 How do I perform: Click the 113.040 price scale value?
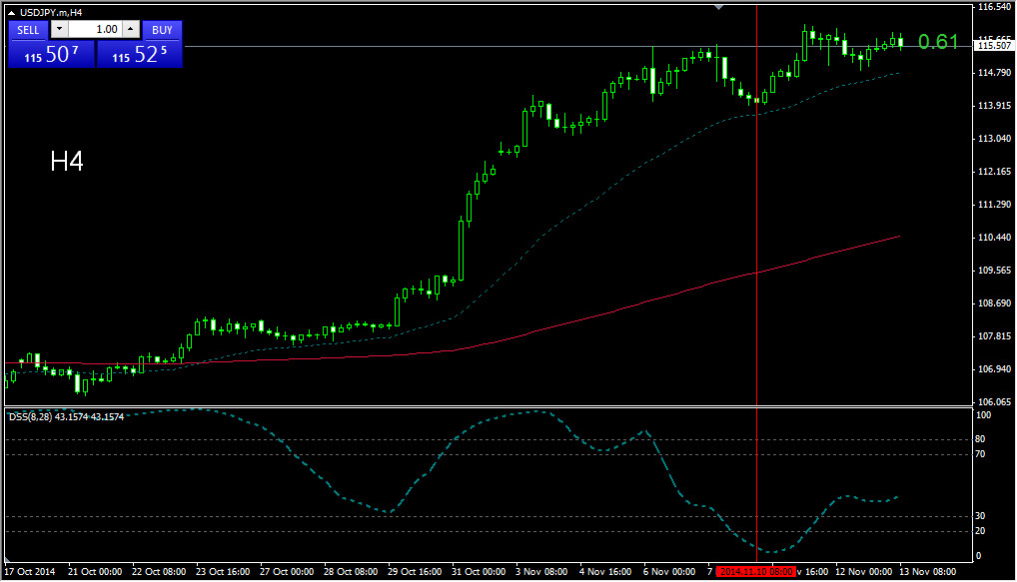pyautogui.click(x=995, y=138)
